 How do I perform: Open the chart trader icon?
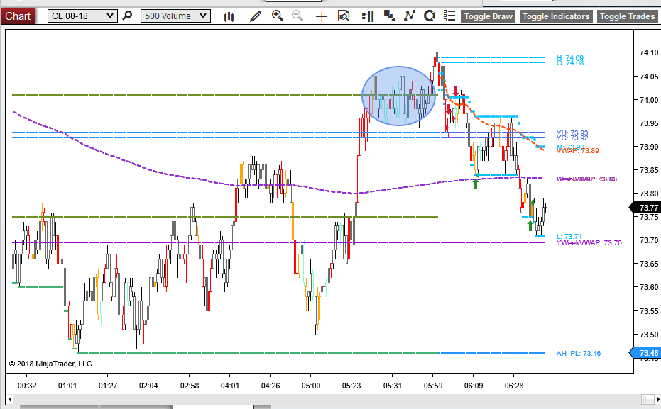(x=368, y=16)
